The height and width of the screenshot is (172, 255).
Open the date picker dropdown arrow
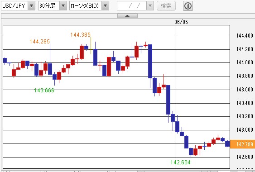tap(150, 6)
